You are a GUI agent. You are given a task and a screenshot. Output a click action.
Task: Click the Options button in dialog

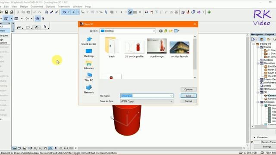[188, 90]
